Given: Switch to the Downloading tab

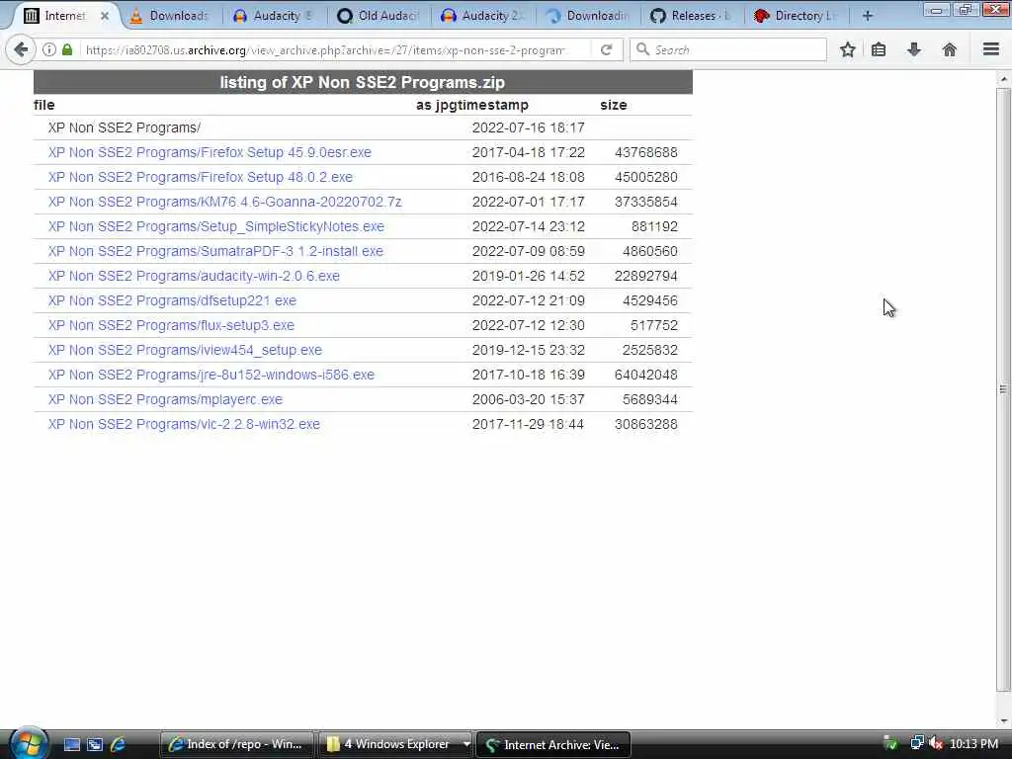Looking at the screenshot, I should click(589, 16).
